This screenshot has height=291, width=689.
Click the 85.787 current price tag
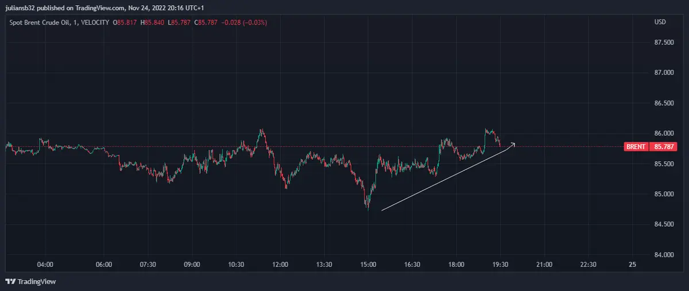[664, 147]
